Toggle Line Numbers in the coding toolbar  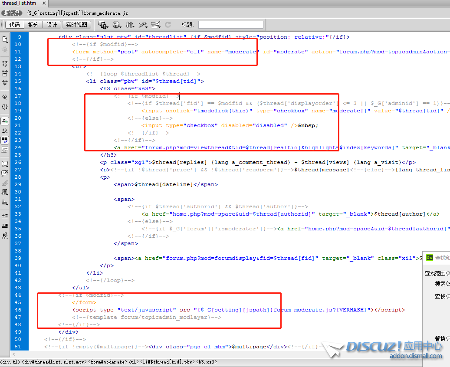click(5, 121)
